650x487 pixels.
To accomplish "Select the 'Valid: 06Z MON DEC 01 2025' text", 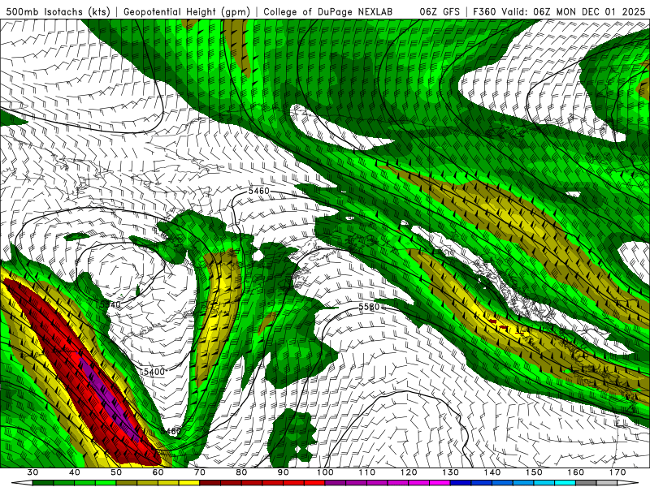I will click(x=574, y=11).
